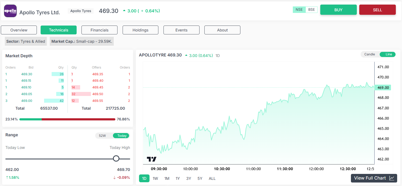Click the 10:30:00 time axis label
The height and width of the screenshot is (186, 402).
point(222,169)
